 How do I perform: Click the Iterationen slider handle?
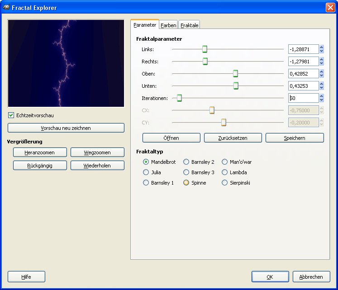click(179, 98)
